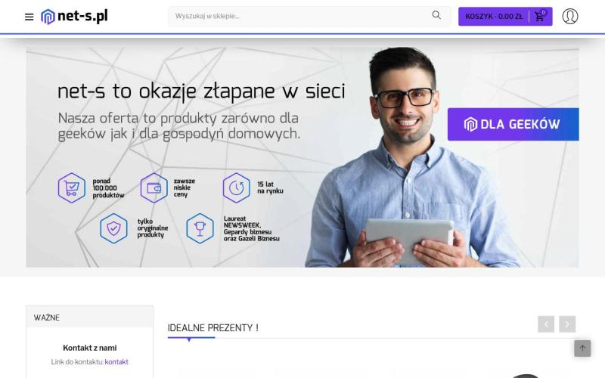Follow the kontakt link
The height and width of the screenshot is (378, 605).
[x=116, y=362]
